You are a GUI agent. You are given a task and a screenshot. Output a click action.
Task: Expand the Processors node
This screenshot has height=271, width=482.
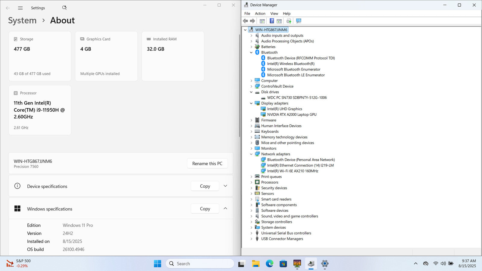[251, 182]
